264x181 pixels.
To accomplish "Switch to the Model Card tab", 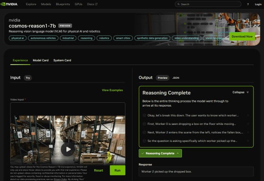I will pos(41,60).
